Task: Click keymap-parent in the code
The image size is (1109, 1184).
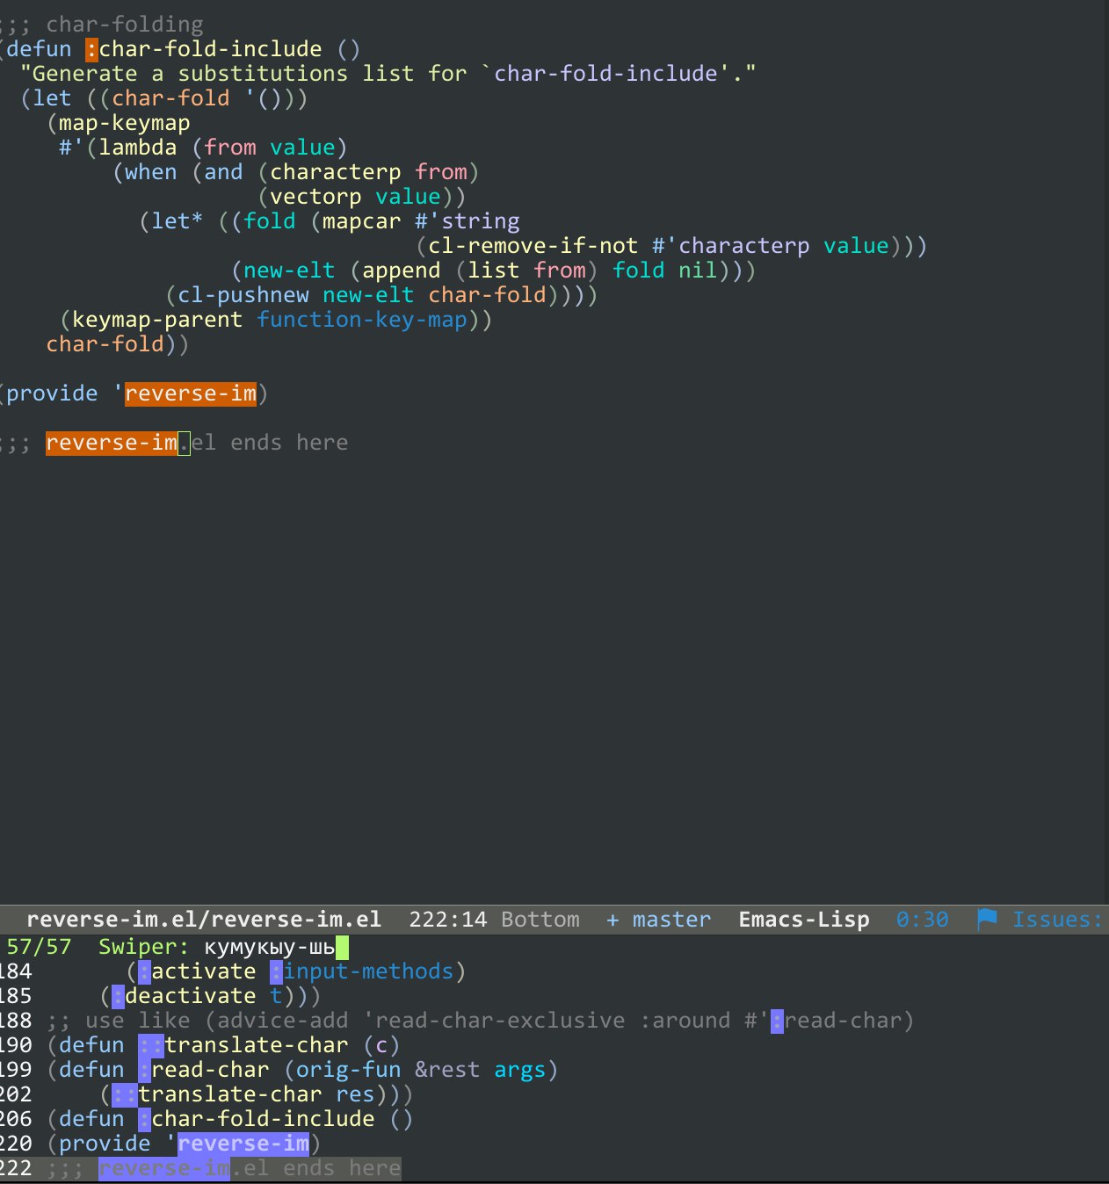Action: (157, 320)
